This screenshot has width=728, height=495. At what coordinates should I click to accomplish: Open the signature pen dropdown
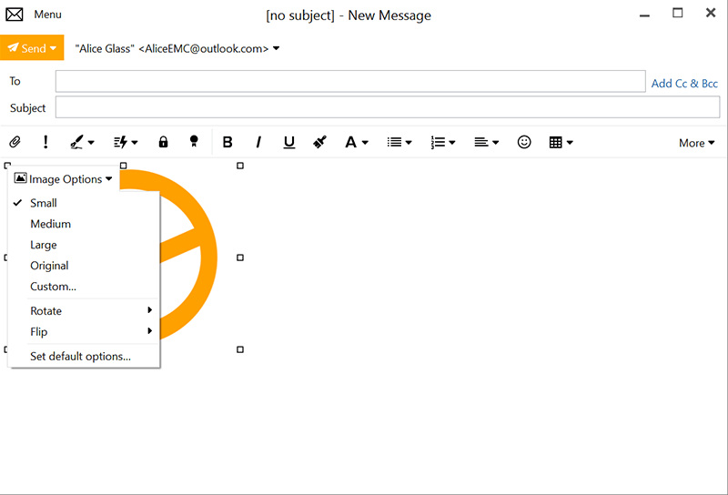[82, 142]
